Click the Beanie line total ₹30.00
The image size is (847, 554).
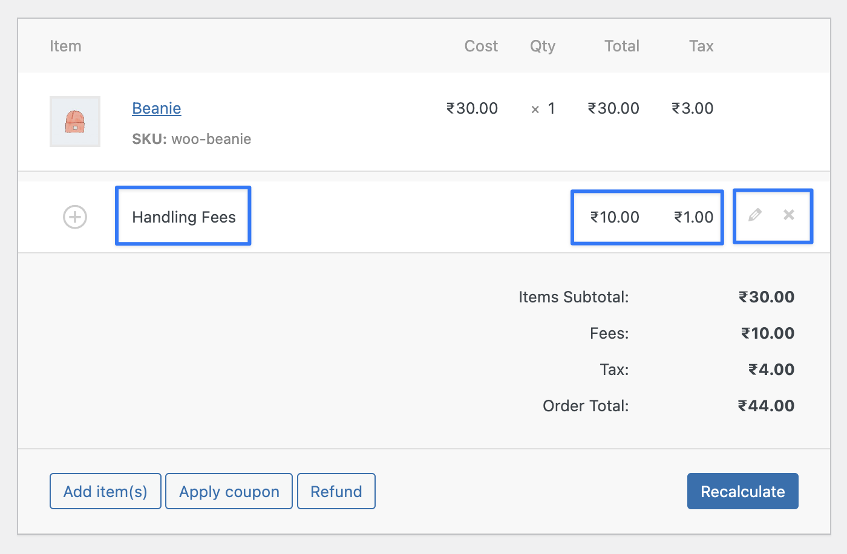pyautogui.click(x=613, y=108)
